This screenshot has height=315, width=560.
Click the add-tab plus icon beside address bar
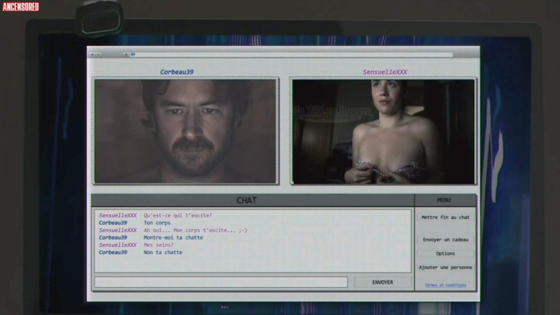[x=126, y=55]
